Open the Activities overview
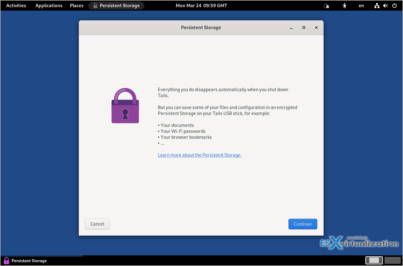The image size is (403, 266). [x=16, y=6]
